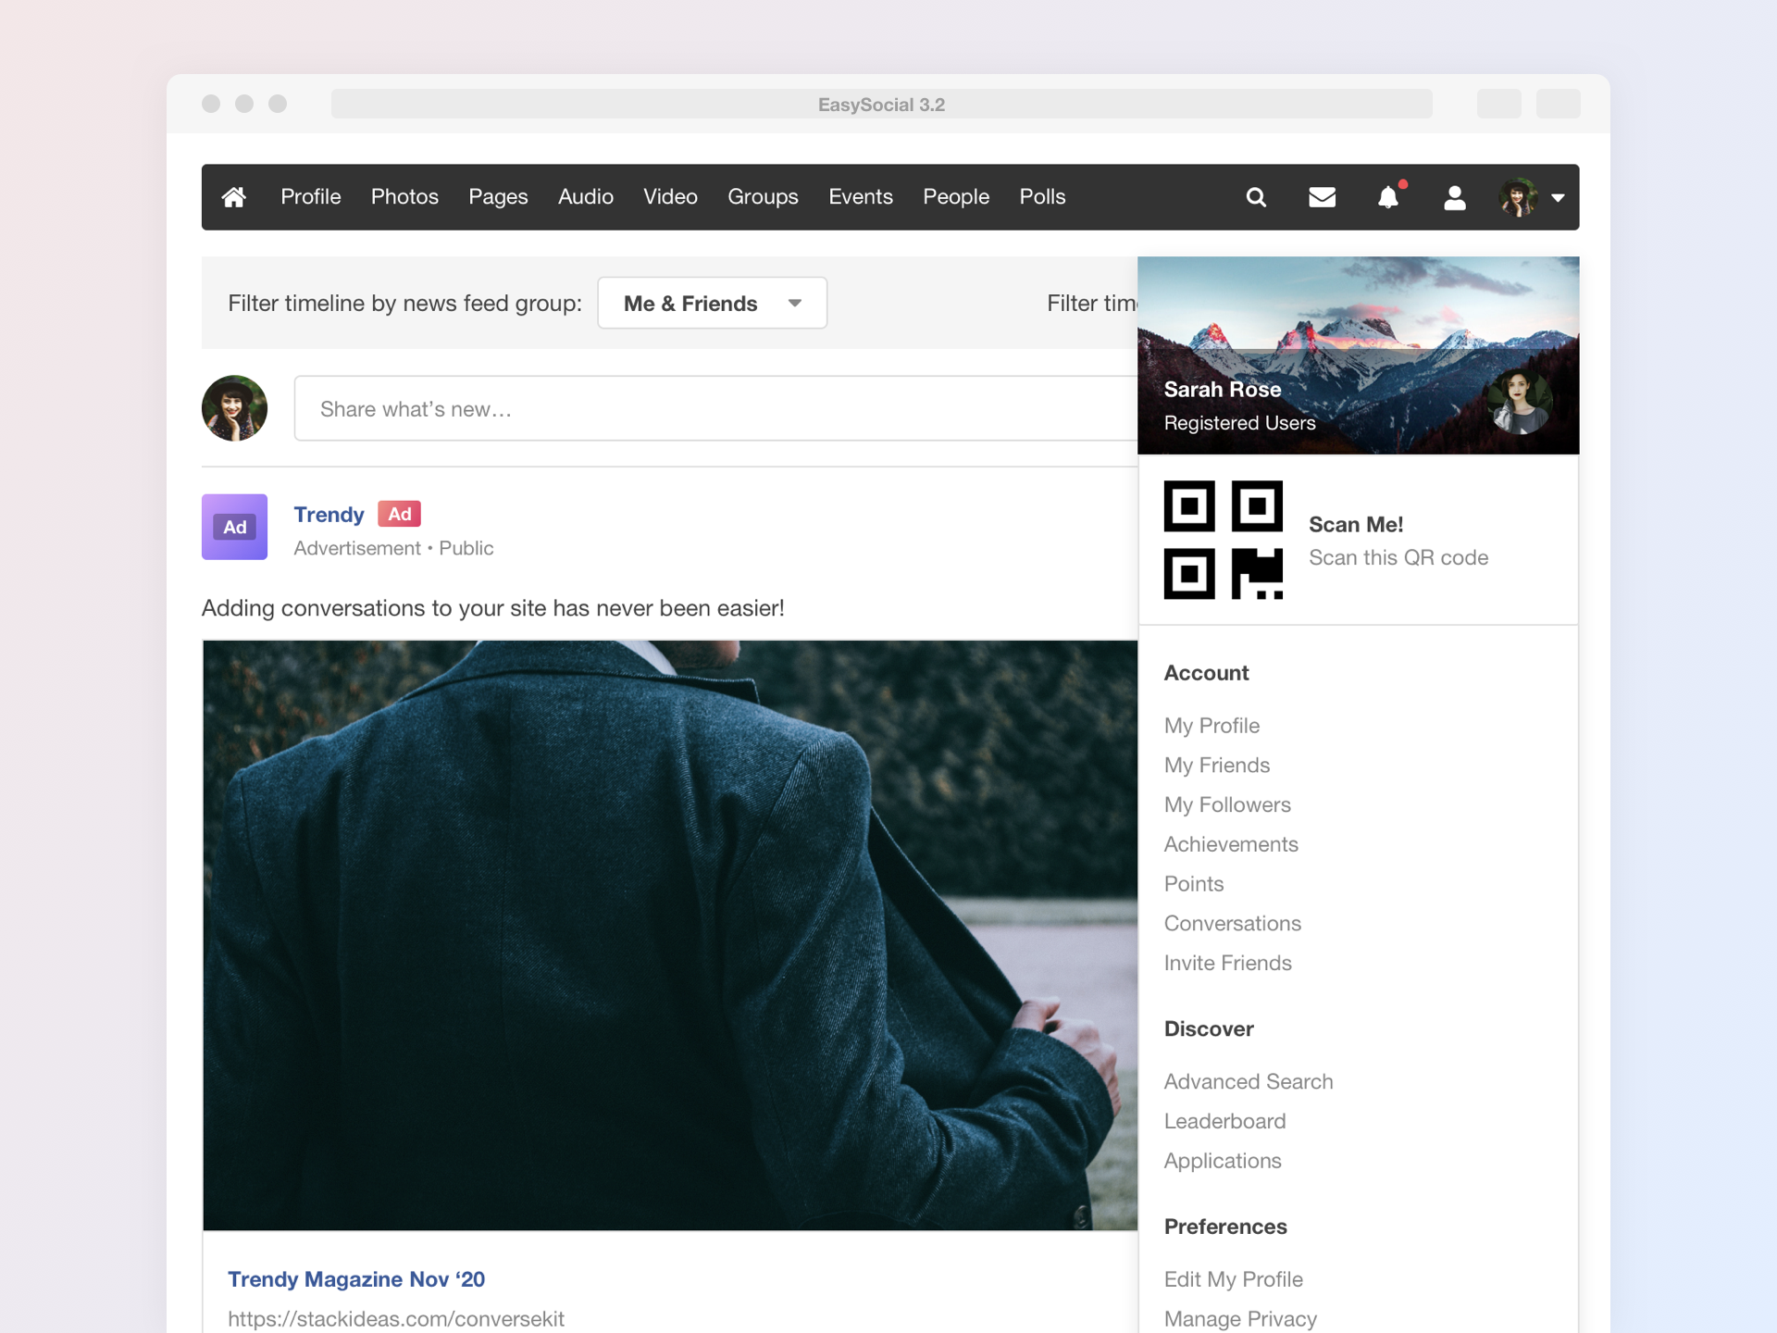Go to the Groups menu item
1777x1333 pixels.
coord(763,197)
